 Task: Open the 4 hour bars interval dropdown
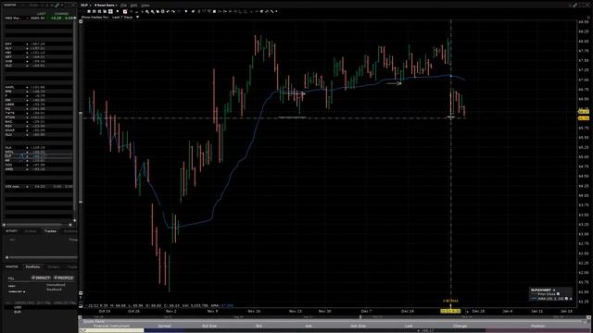point(106,6)
